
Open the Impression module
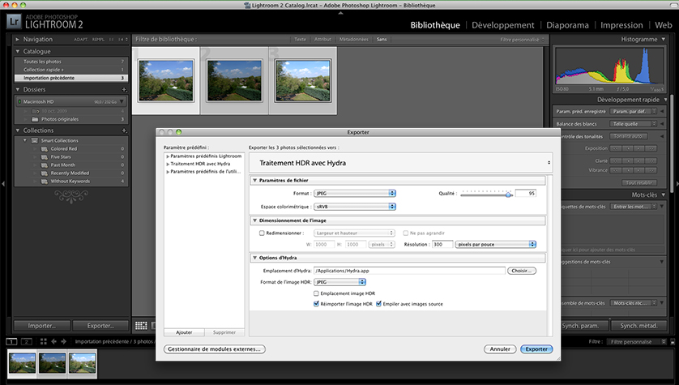(621, 25)
